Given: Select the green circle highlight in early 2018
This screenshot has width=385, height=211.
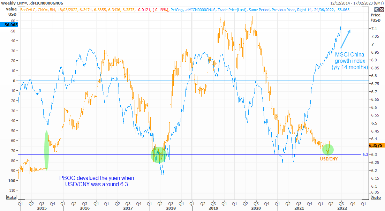Looking at the screenshot, I should tap(158, 155).
